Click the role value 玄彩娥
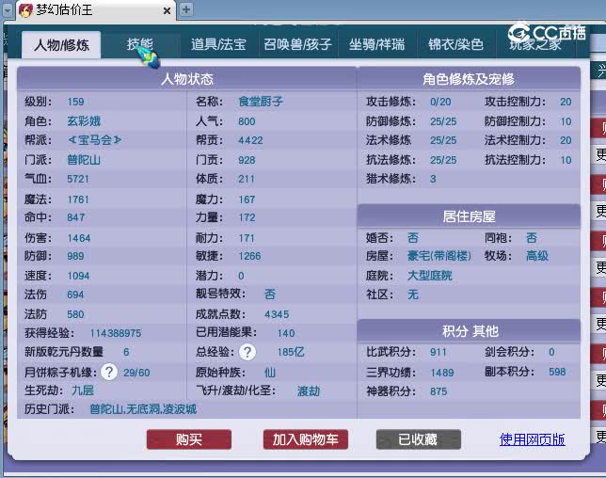 (84, 121)
